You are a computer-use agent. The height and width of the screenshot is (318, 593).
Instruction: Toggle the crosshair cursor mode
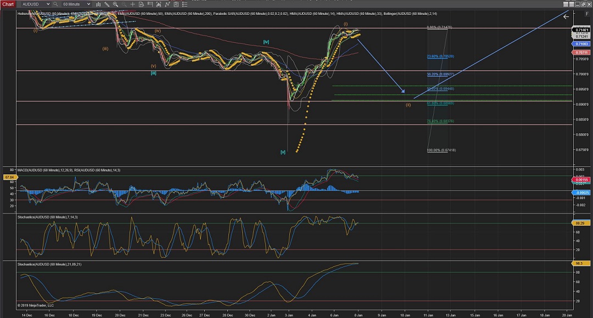pyautogui.click(x=132, y=4)
